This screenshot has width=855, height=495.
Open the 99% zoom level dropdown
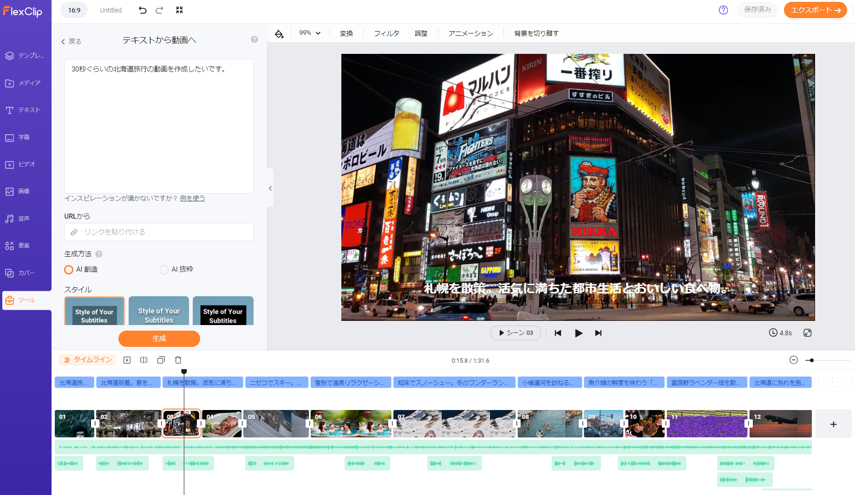coord(309,33)
